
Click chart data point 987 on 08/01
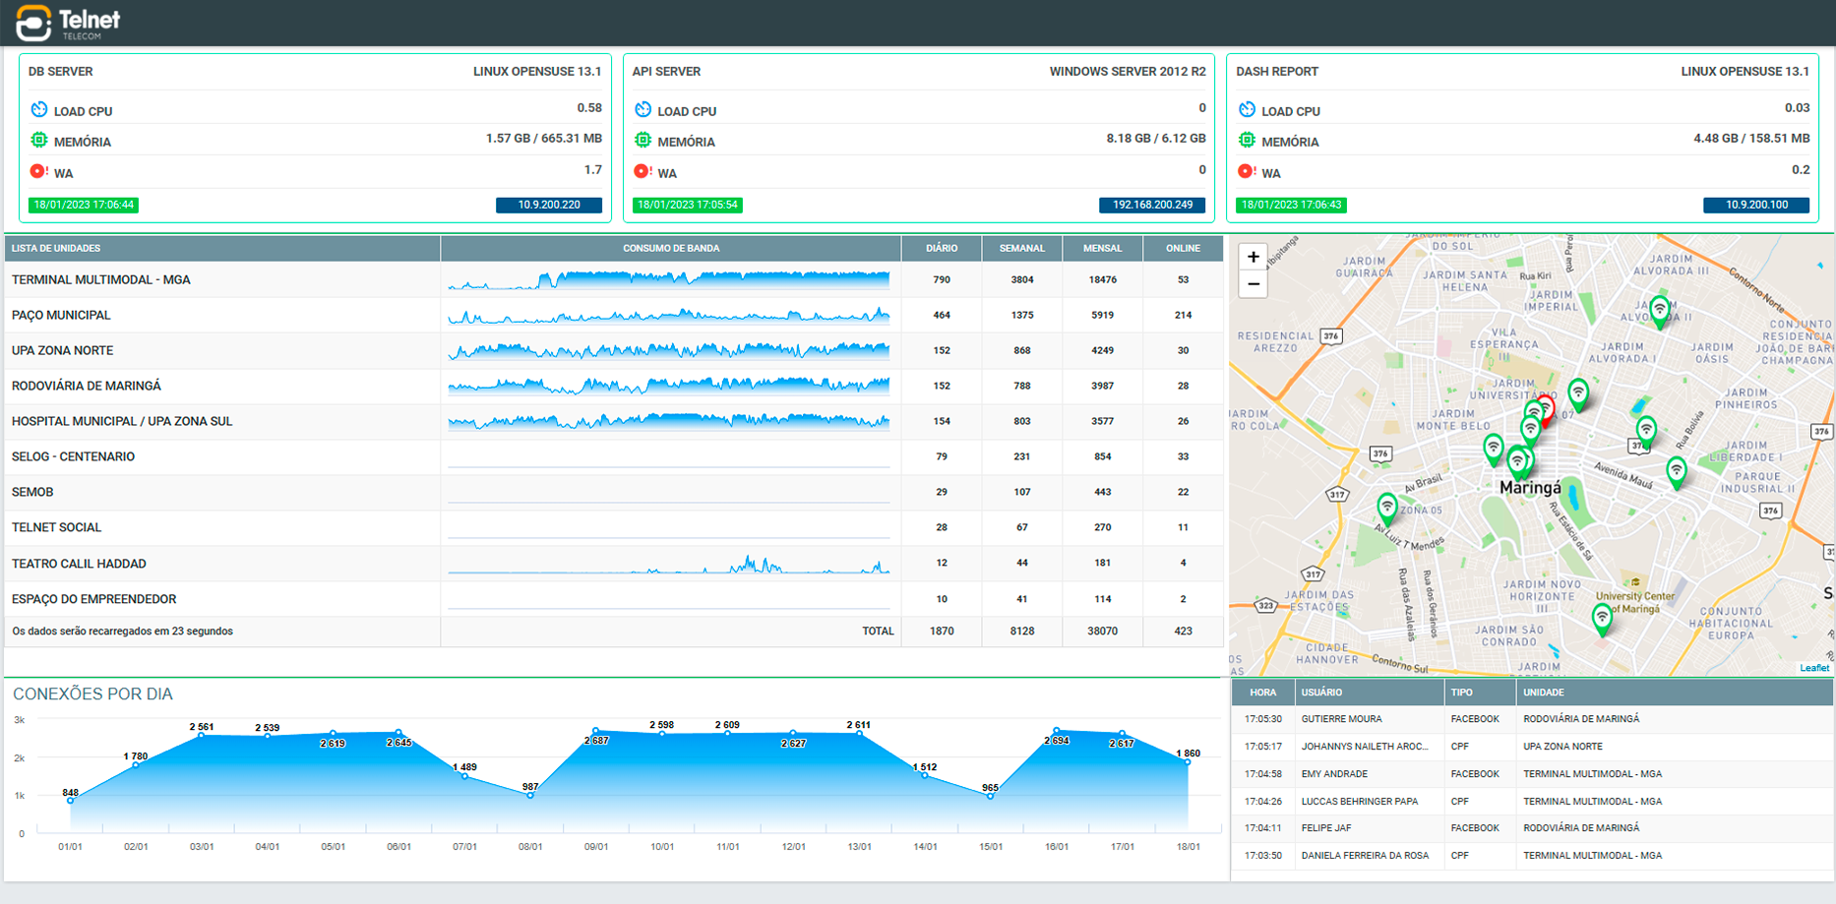tap(530, 795)
